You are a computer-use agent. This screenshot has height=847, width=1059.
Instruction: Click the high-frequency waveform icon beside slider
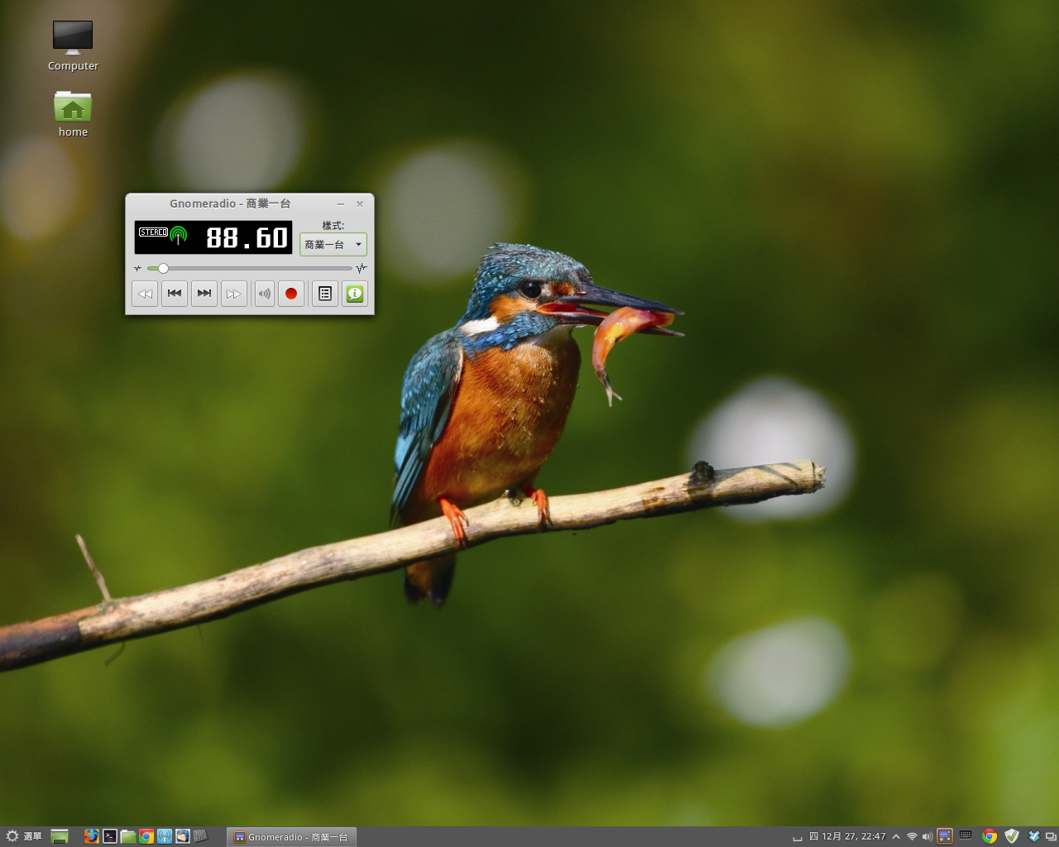(362, 268)
